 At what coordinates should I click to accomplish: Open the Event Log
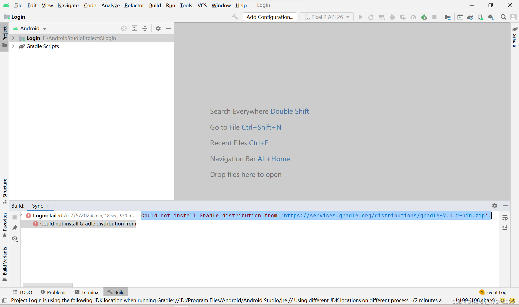pos(493,292)
